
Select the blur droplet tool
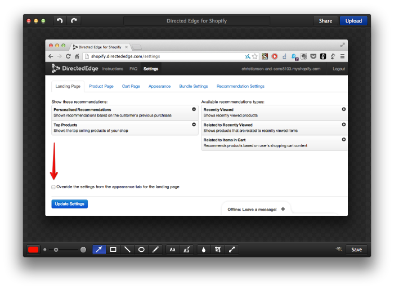click(x=204, y=250)
